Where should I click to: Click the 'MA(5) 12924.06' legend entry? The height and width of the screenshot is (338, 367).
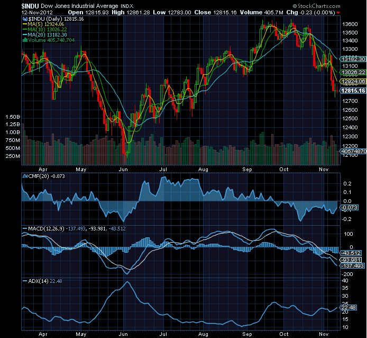[x=46, y=24]
